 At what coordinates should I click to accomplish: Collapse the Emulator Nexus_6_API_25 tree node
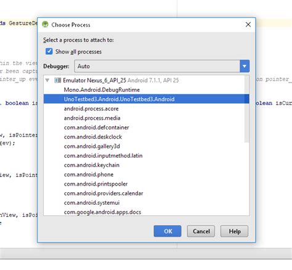[47, 80]
